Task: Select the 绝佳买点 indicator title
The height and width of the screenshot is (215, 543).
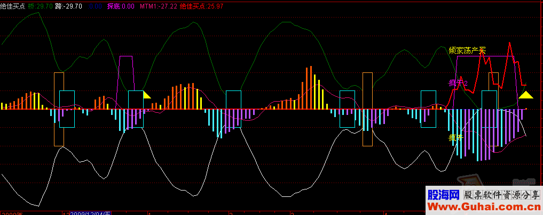Action: (12, 6)
